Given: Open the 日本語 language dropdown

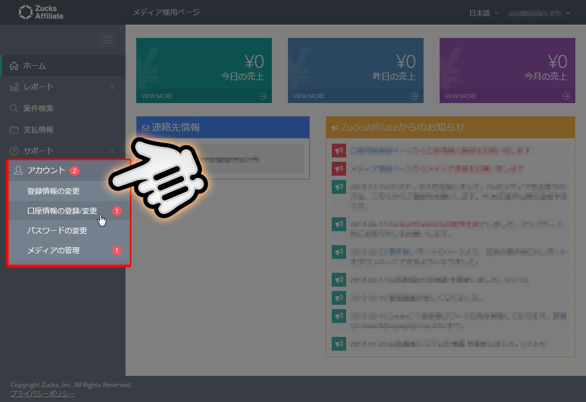Looking at the screenshot, I should pyautogui.click(x=482, y=12).
